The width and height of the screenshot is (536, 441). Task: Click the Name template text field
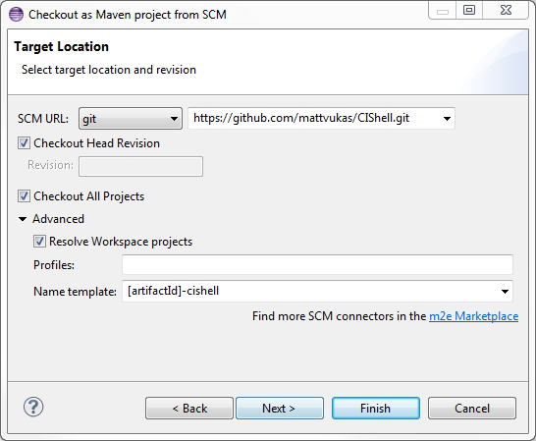(x=310, y=291)
